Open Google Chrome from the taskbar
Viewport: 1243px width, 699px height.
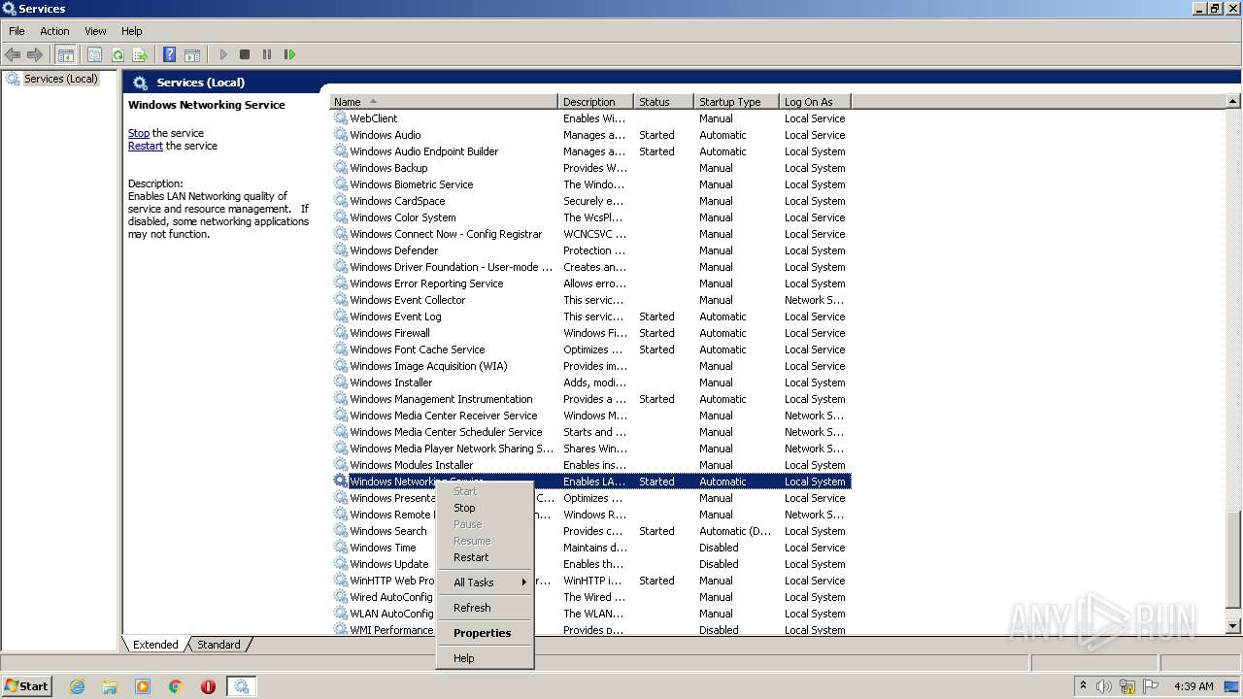[176, 686]
